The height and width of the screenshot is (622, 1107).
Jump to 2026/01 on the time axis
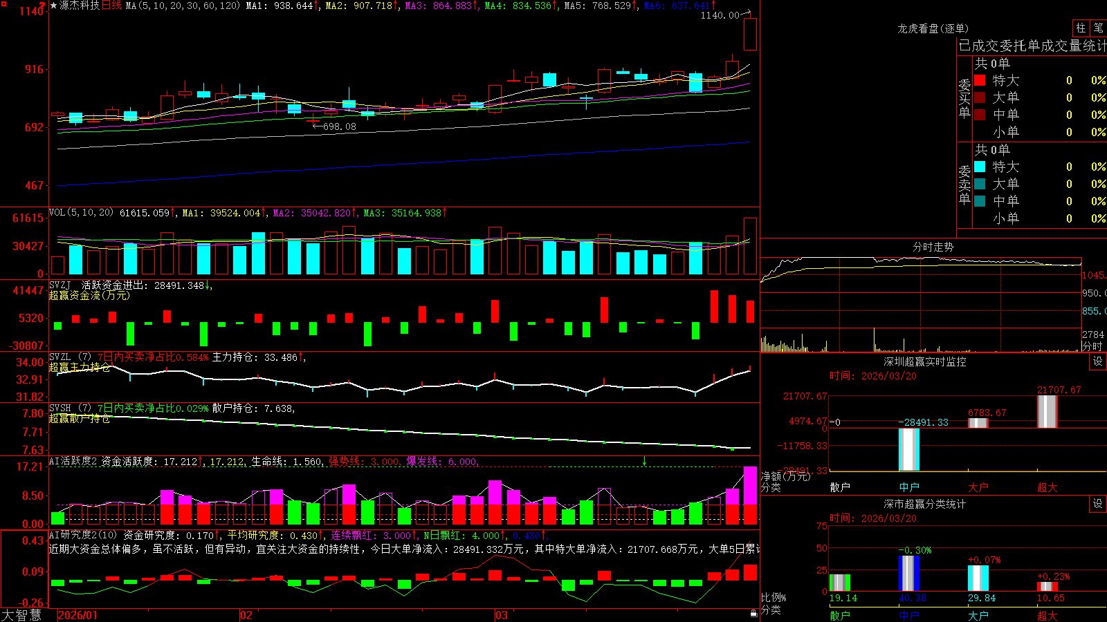click(77, 615)
